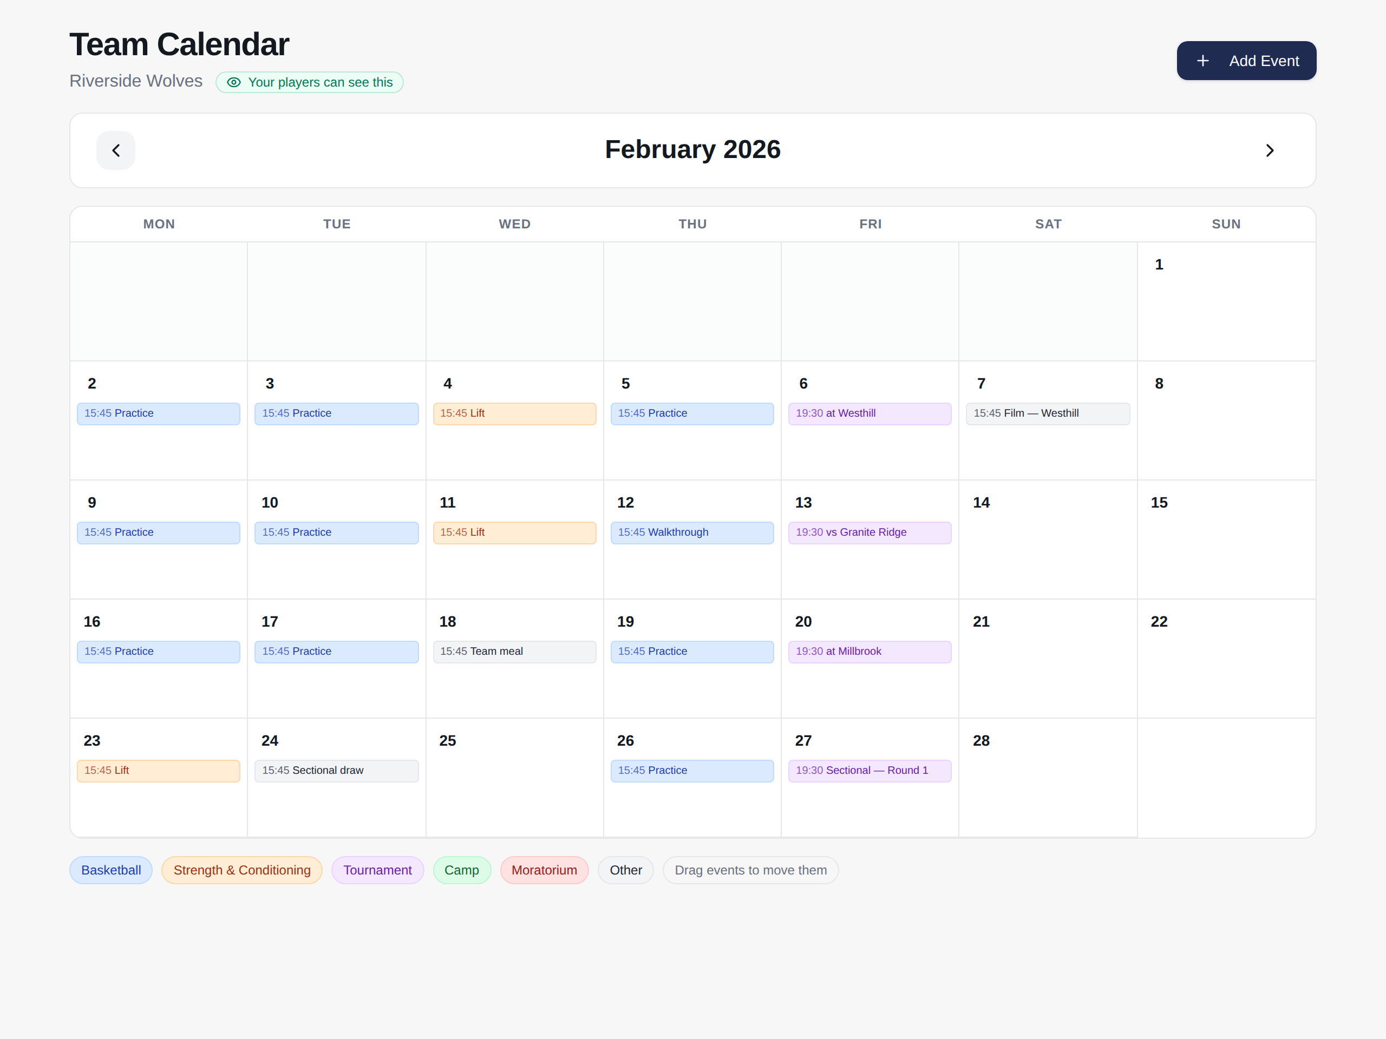The image size is (1386, 1039).
Task: Open the Practice event on February 17
Action: (x=336, y=652)
